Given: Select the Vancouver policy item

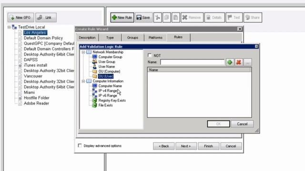Looking at the screenshot, I should (33, 76).
